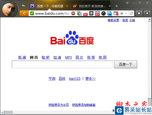Click the 把百度设为主页 link
This screenshot has width=152, height=115.
pos(59,105)
